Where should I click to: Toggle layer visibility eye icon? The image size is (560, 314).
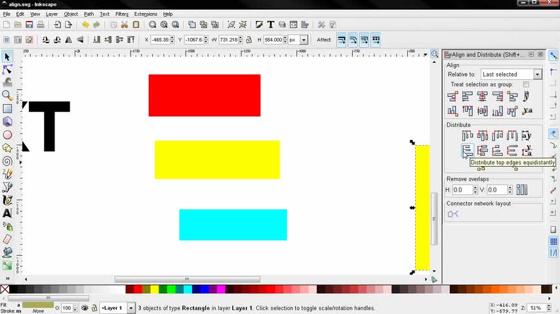(85, 308)
